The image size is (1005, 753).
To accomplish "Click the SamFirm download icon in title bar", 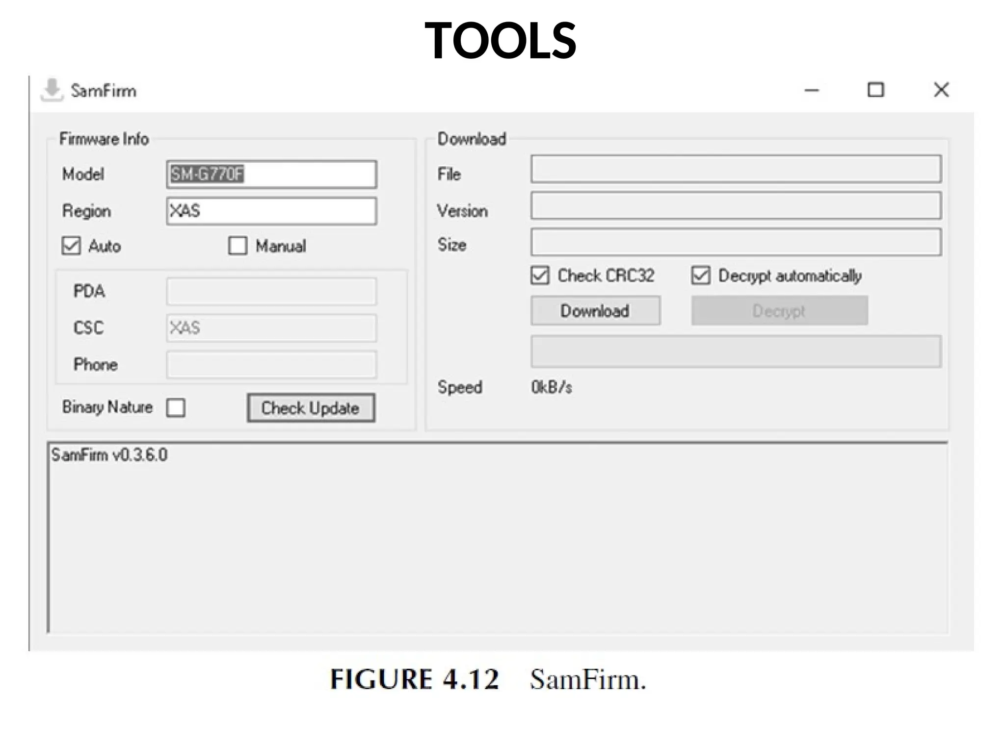I will point(52,90).
